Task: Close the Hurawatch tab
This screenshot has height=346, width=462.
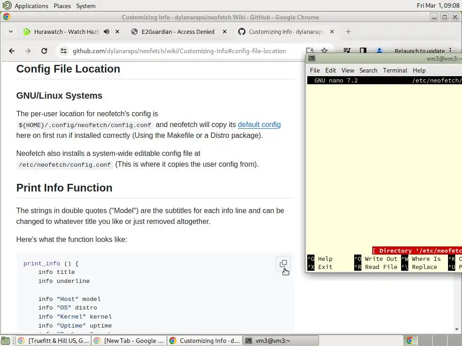Action: point(117,32)
